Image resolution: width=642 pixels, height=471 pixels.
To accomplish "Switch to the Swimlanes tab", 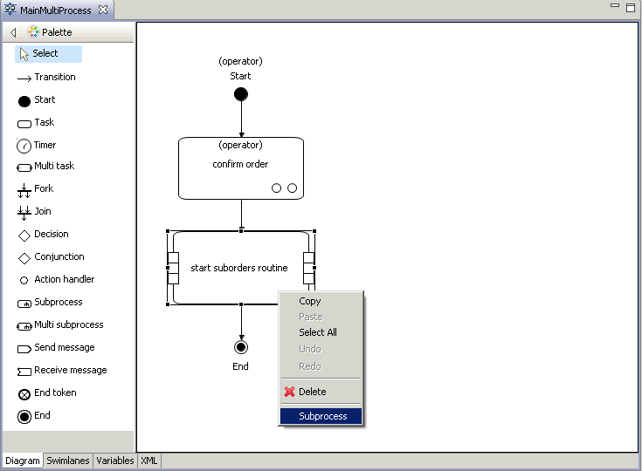I will click(x=68, y=461).
